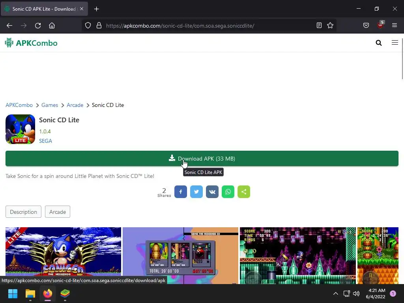
Task: Select the Description tag button
Action: [23, 212]
